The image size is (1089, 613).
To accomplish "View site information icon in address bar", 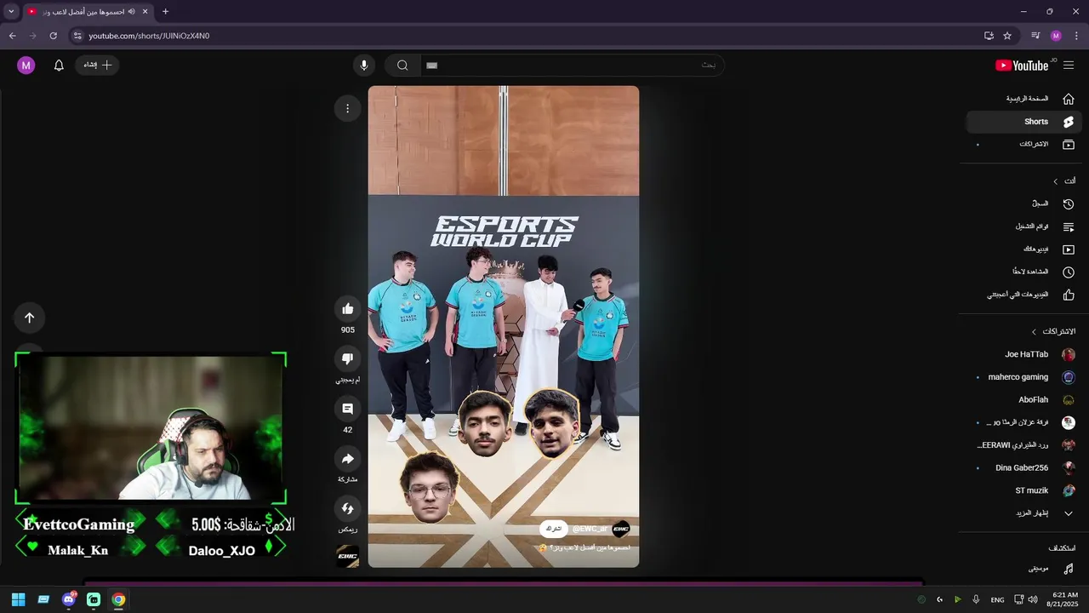I will click(x=77, y=36).
